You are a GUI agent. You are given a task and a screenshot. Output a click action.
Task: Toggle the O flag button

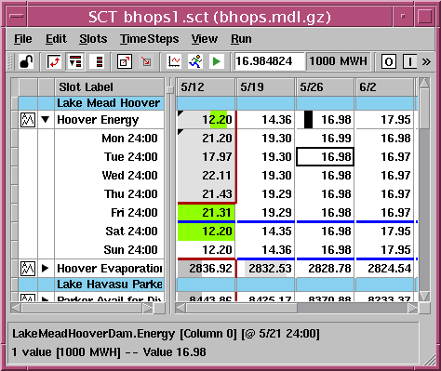click(389, 61)
